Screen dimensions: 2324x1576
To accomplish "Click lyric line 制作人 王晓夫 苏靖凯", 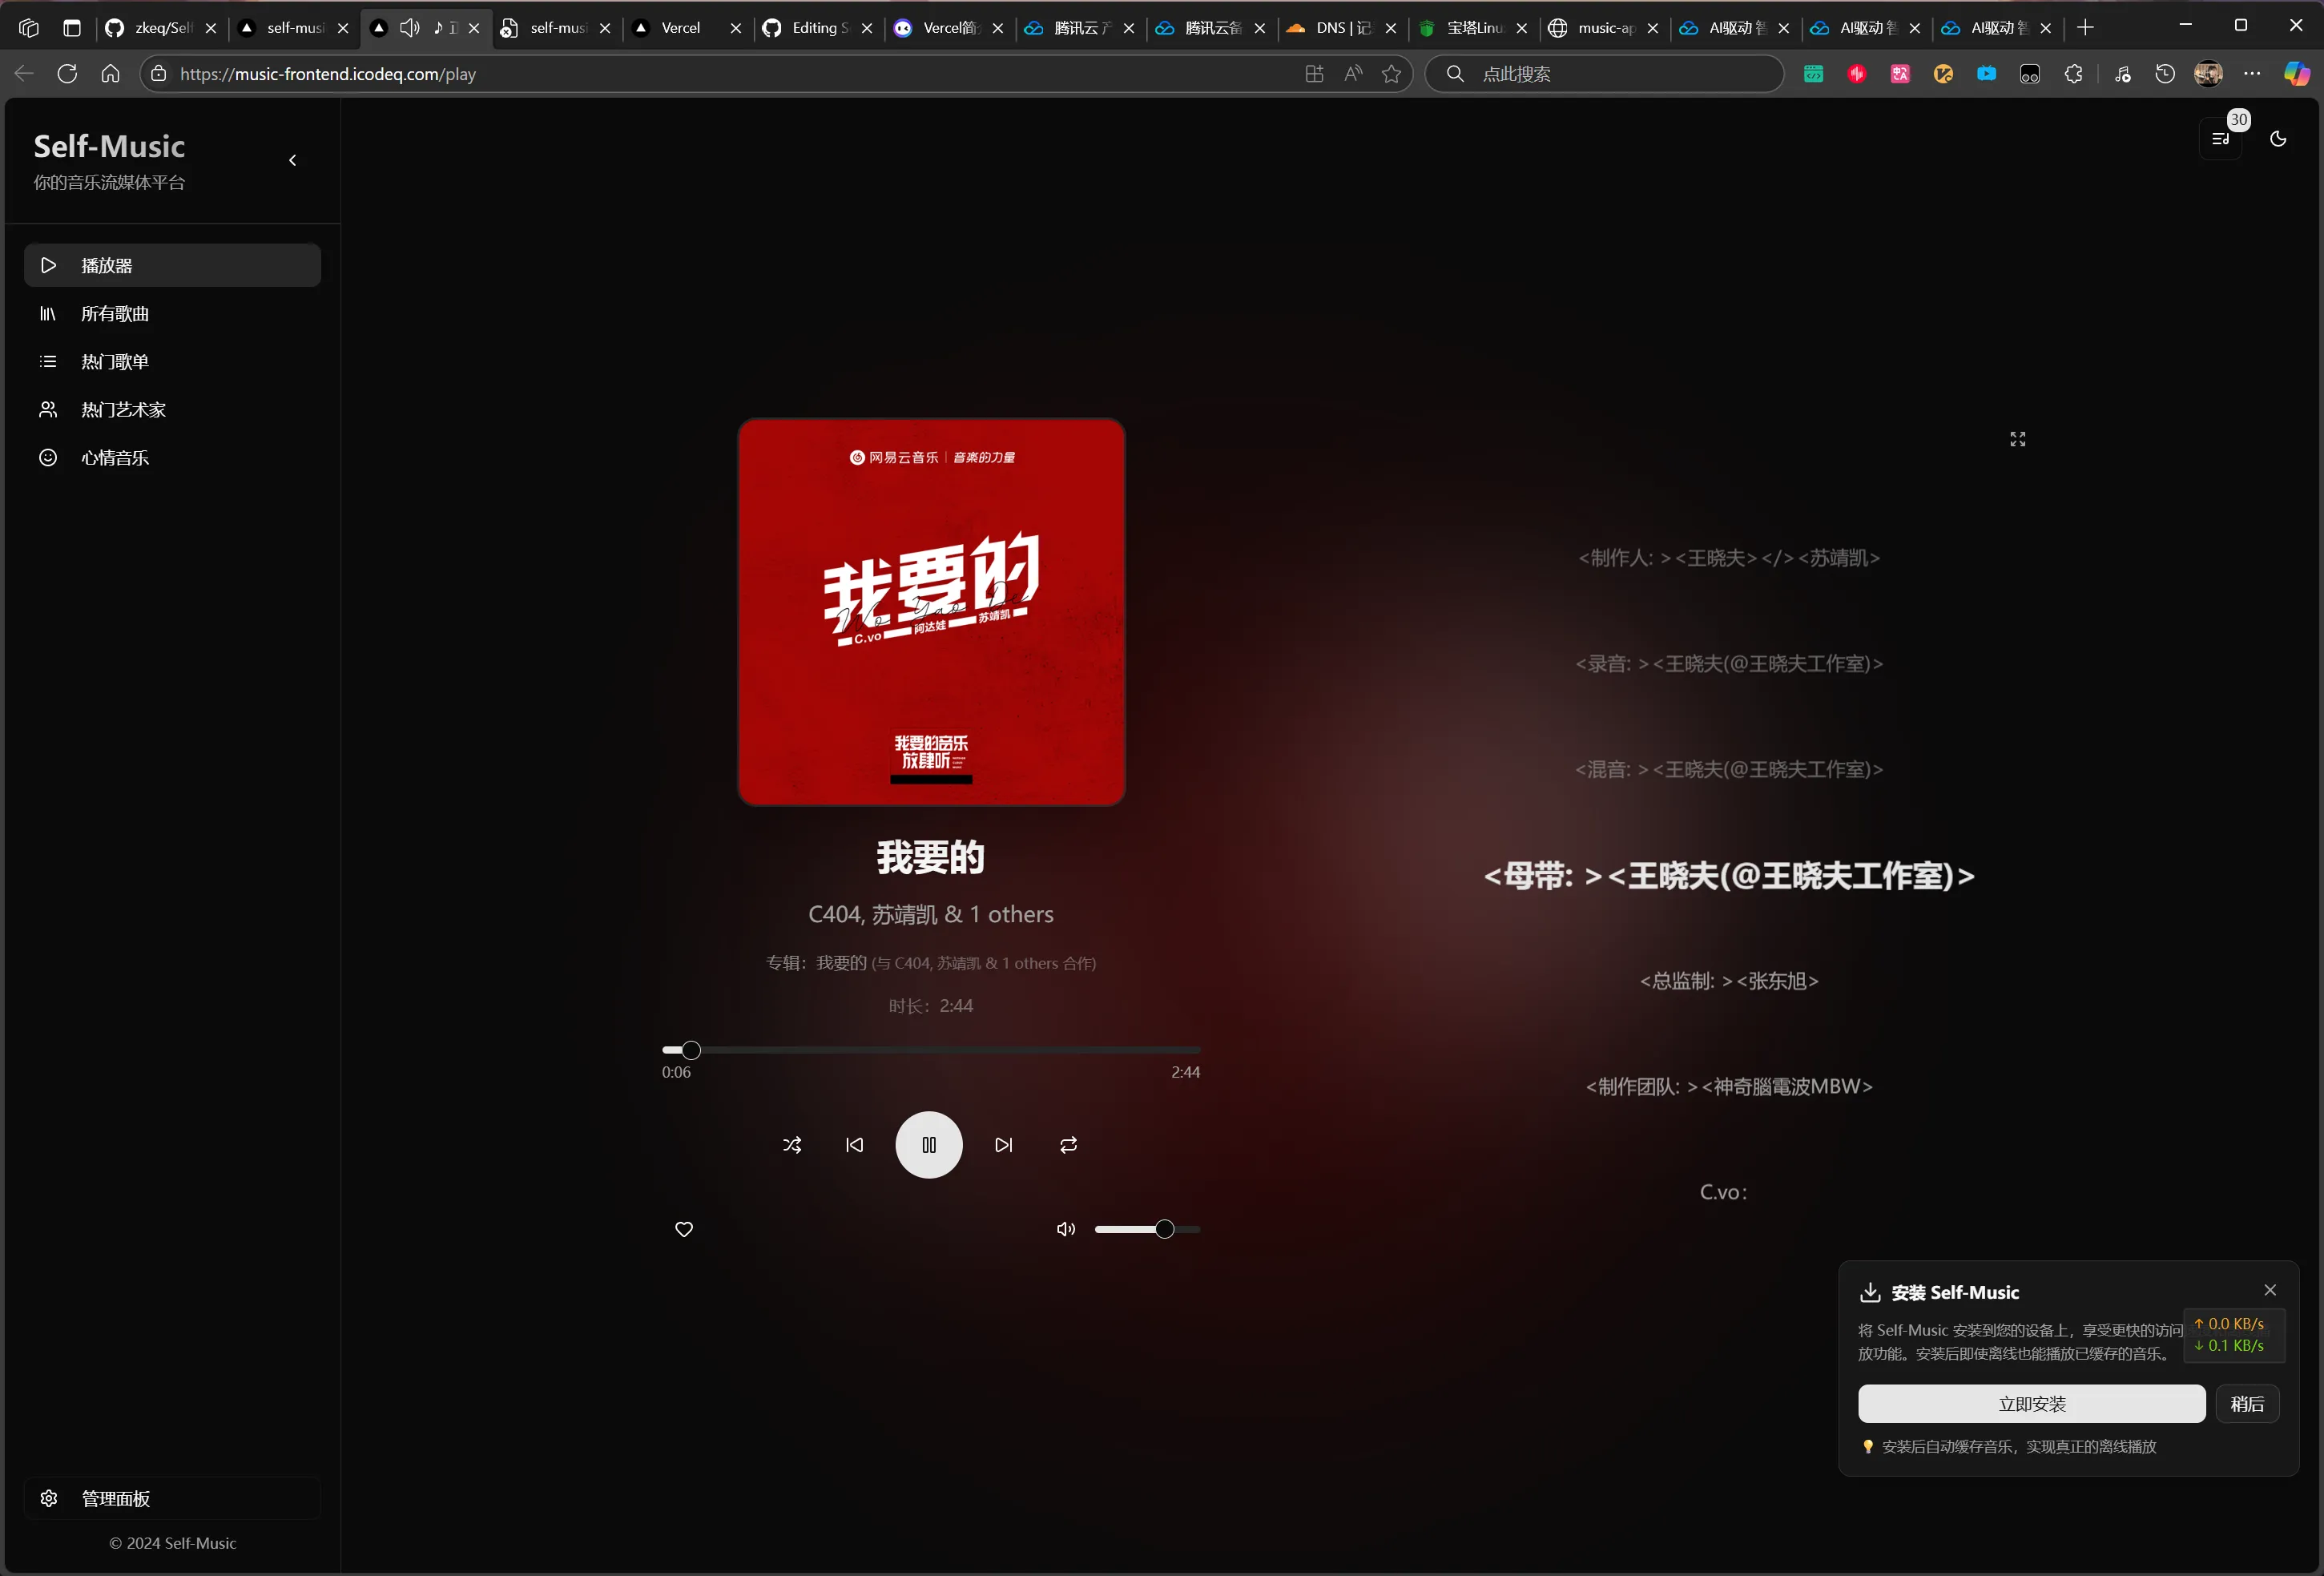I will [1729, 558].
